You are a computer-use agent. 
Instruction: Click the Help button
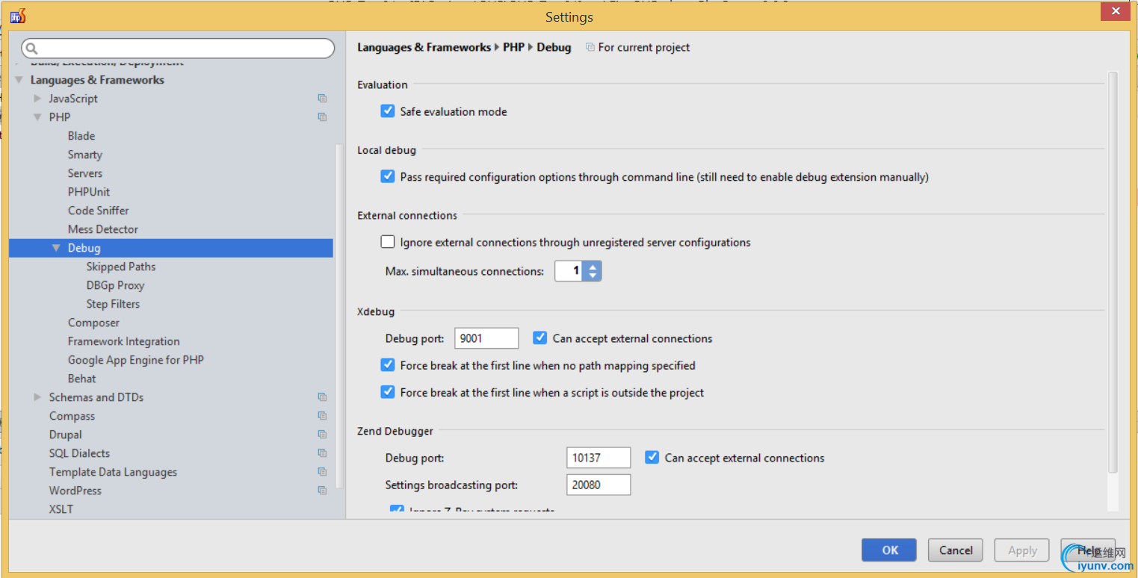click(1088, 550)
